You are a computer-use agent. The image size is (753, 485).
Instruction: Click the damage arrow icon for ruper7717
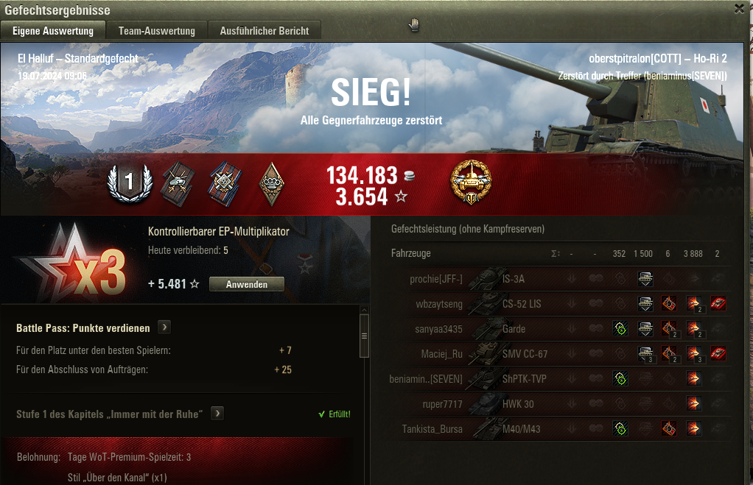[x=693, y=403]
